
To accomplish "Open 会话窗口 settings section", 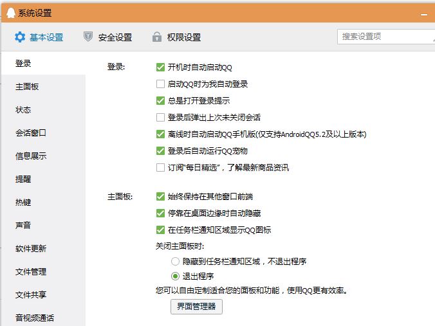I will coord(43,133).
